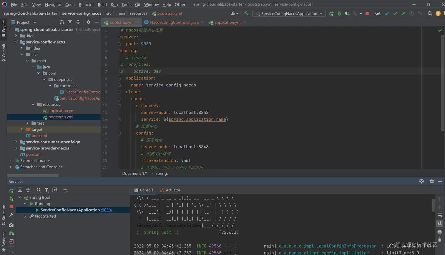Viewport: 445px width, 255px height.
Task: Click the Add Service plus icon
Action: (x=65, y=190)
